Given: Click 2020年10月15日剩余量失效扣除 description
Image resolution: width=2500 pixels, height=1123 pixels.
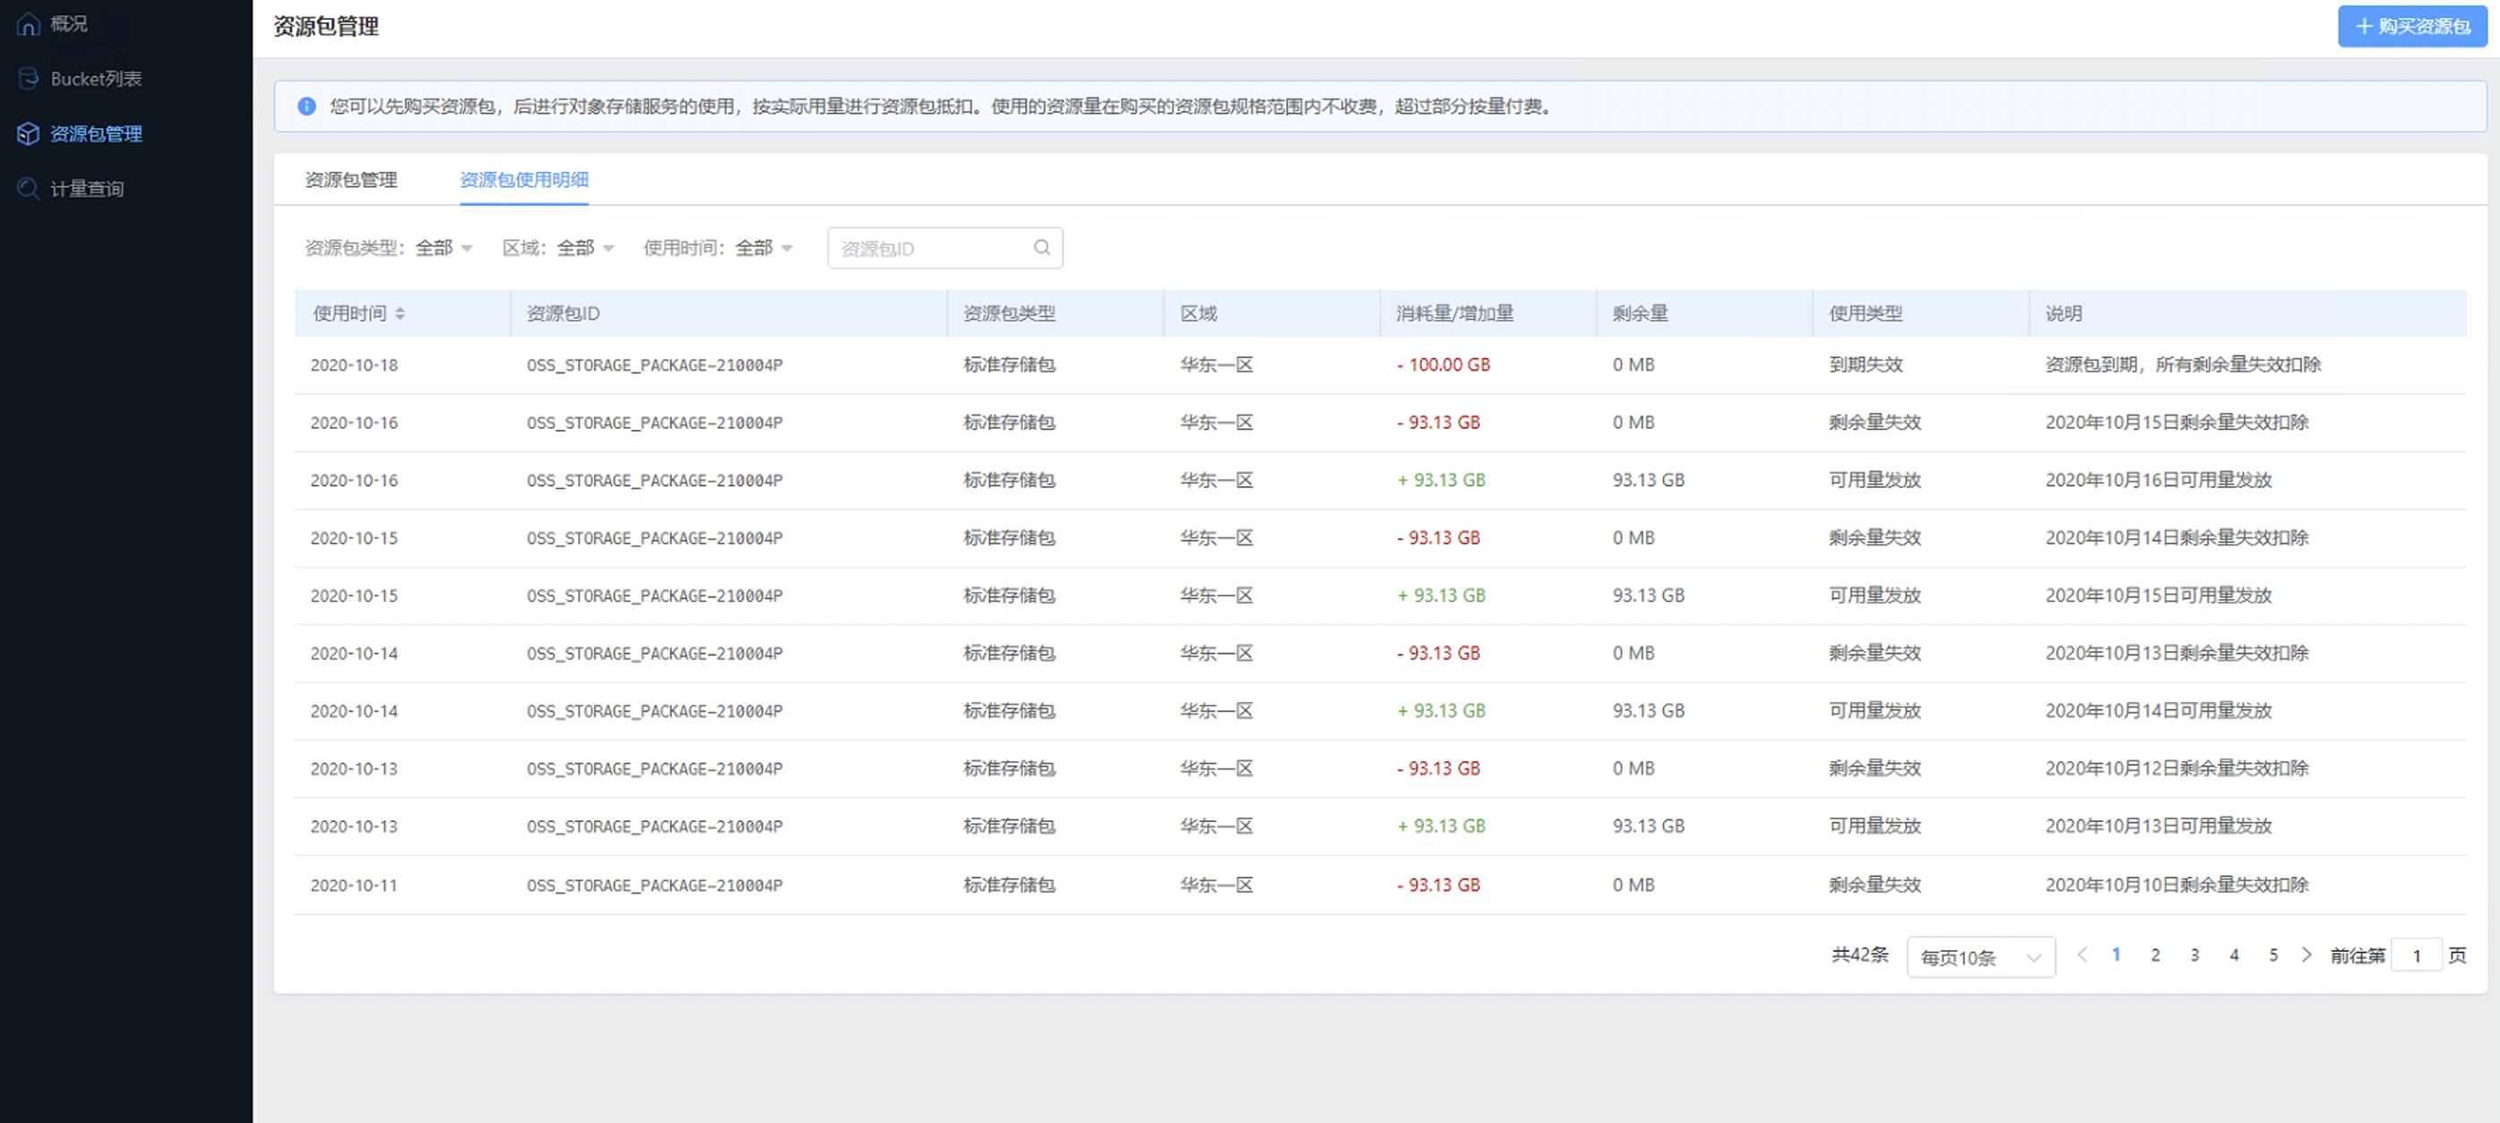Looking at the screenshot, I should 2177,422.
